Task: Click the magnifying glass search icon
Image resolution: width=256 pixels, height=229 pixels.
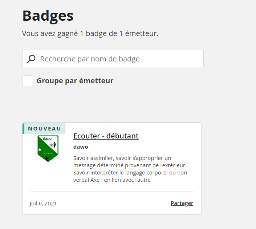Action: (31, 59)
